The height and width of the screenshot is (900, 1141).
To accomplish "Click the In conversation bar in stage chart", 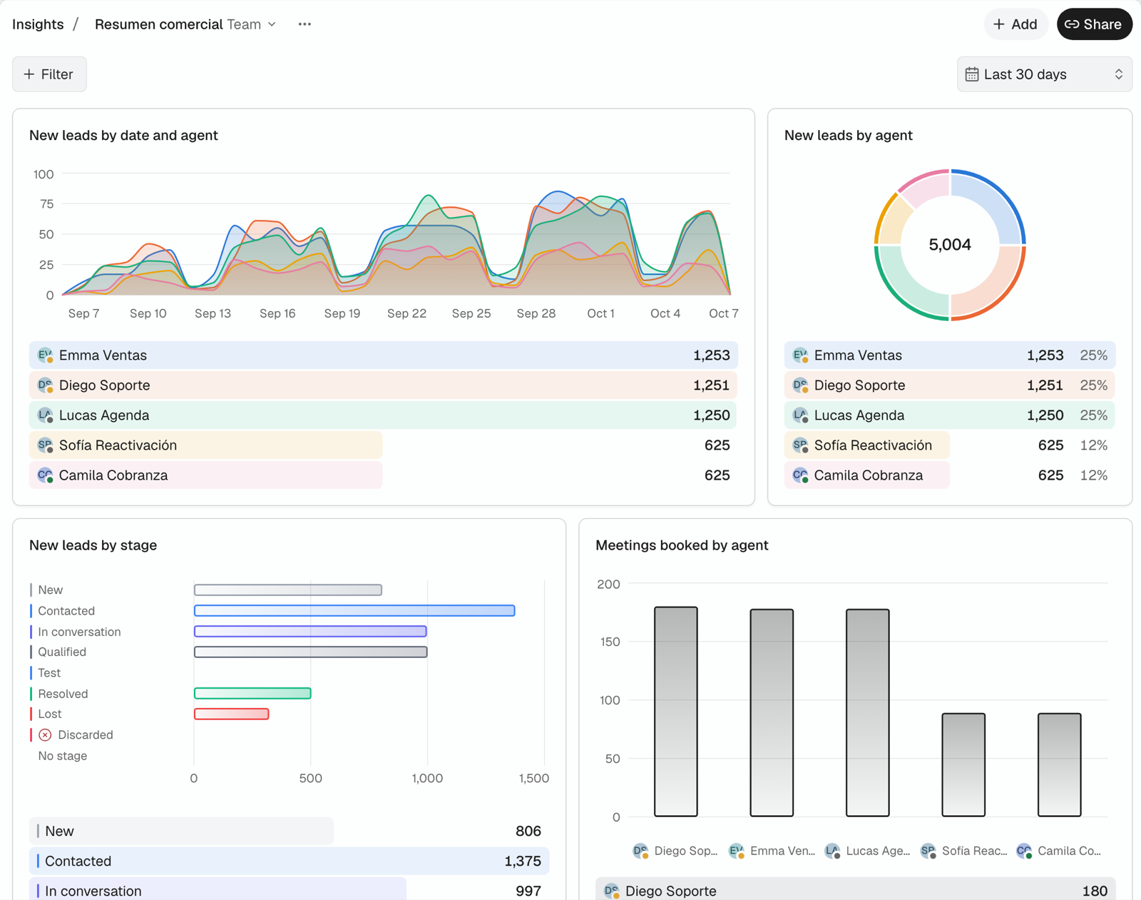I will pos(310,632).
